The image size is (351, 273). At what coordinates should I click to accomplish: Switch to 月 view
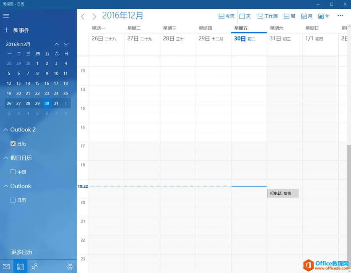[307, 16]
